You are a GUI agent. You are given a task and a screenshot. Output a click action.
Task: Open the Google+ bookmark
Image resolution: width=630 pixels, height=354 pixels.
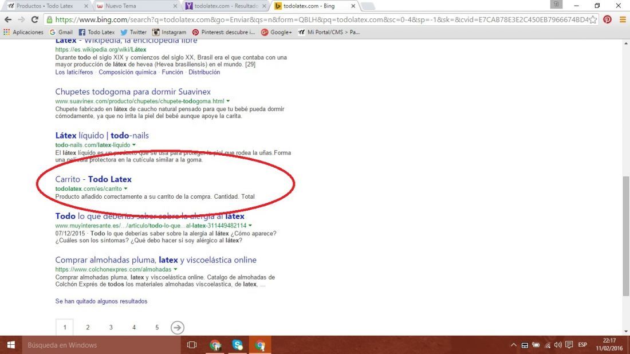[277, 32]
